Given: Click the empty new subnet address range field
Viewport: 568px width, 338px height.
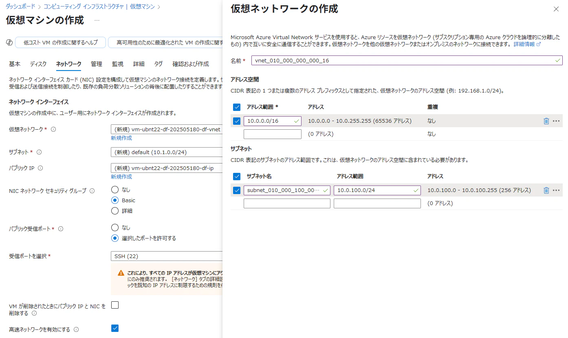Looking at the screenshot, I should [x=377, y=203].
